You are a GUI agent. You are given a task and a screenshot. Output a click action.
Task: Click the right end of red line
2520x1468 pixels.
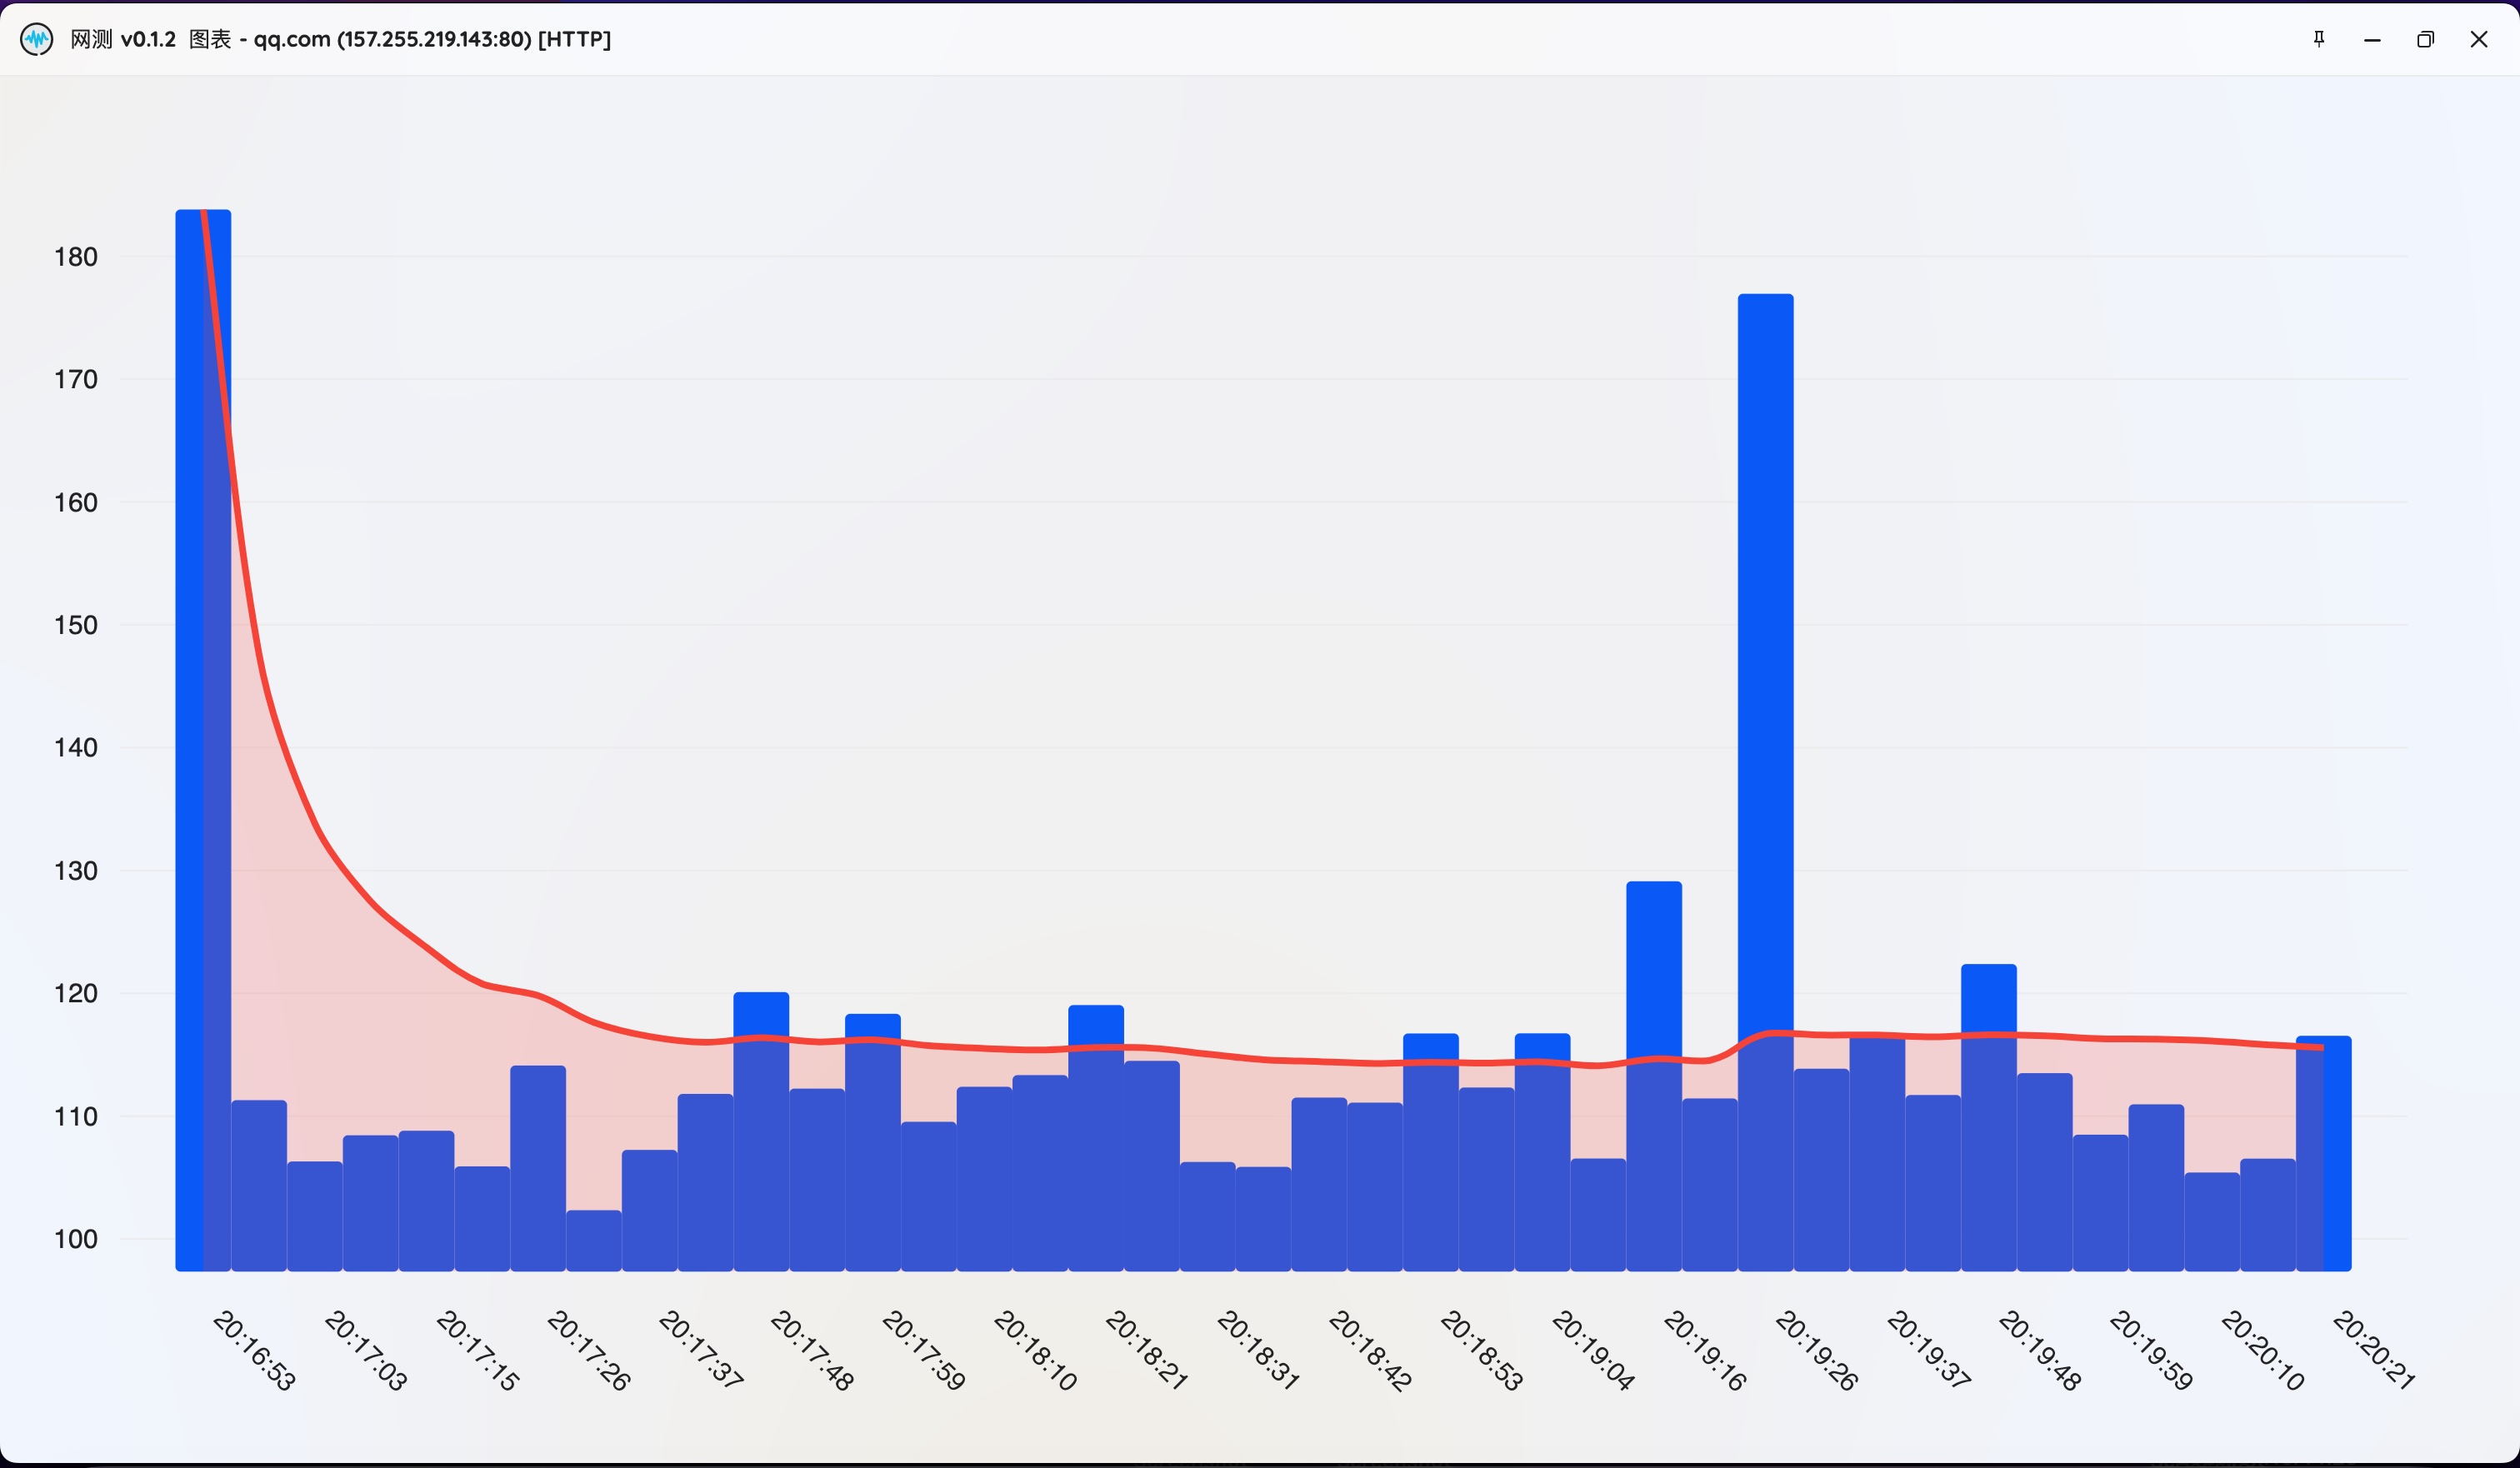(x=2320, y=1047)
